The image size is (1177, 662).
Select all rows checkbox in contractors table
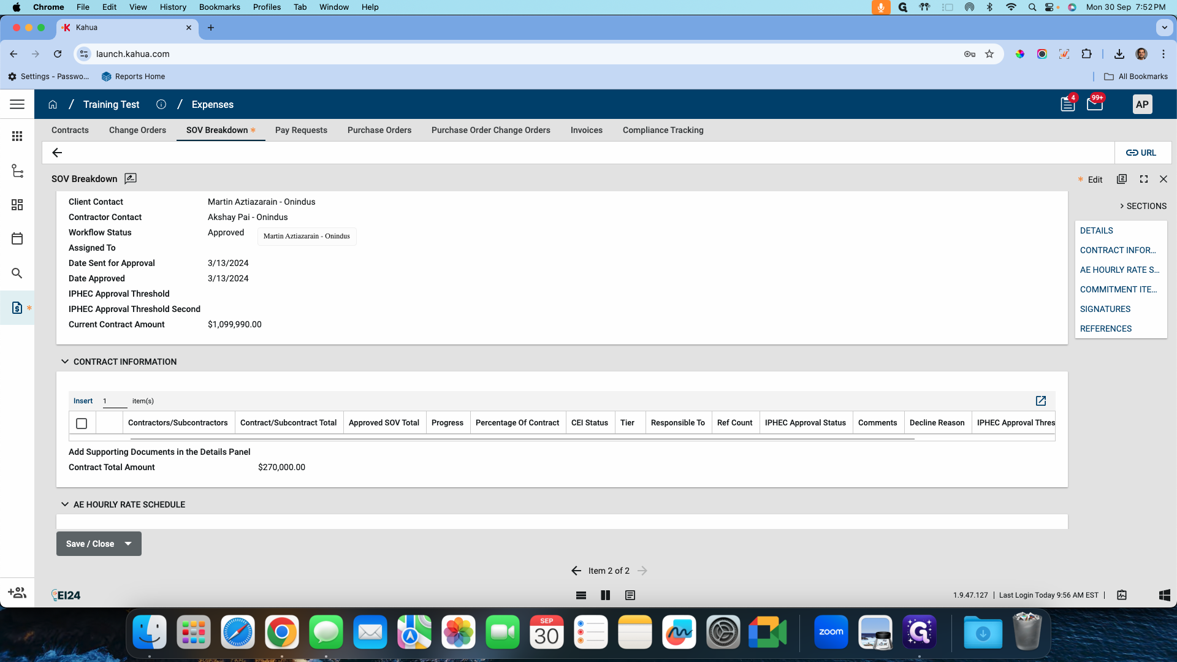pyautogui.click(x=82, y=423)
